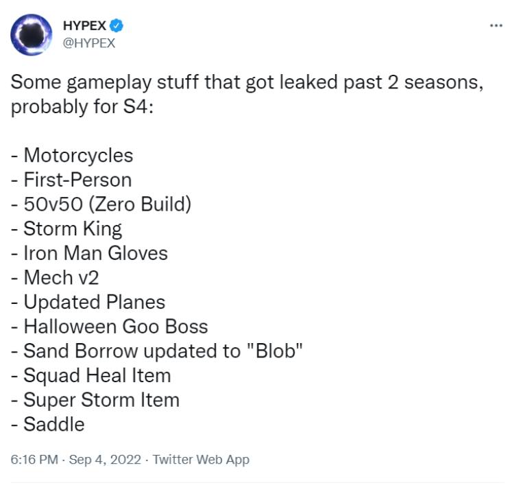This screenshot has height=494, width=519.
Task: Click the "50v50 (Zero Build)" line
Action: point(106,204)
